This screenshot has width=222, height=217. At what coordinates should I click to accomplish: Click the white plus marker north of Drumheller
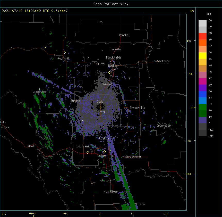(x=158, y=97)
